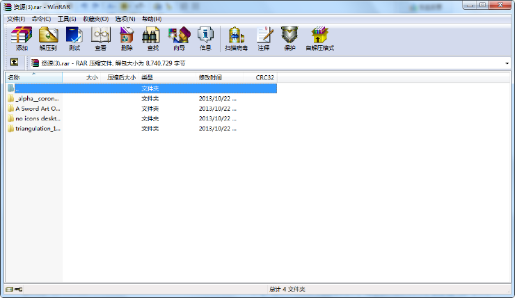
Task: Click the parent folder '..' icon
Action: (x=11, y=88)
